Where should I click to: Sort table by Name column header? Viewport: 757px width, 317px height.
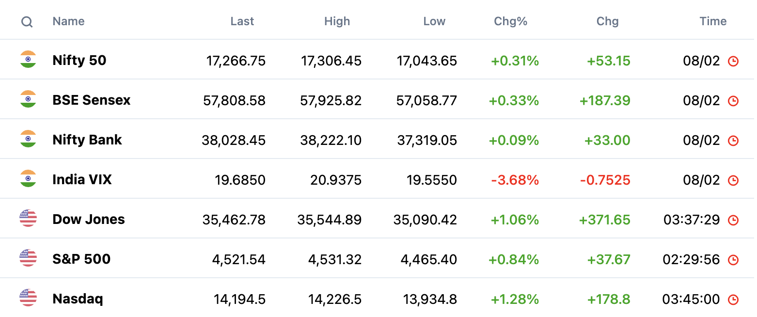click(68, 21)
